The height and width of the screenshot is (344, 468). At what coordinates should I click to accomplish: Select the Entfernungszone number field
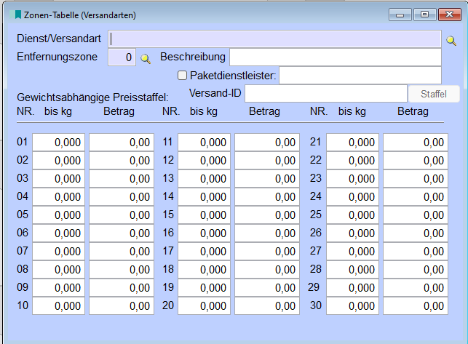(x=122, y=57)
